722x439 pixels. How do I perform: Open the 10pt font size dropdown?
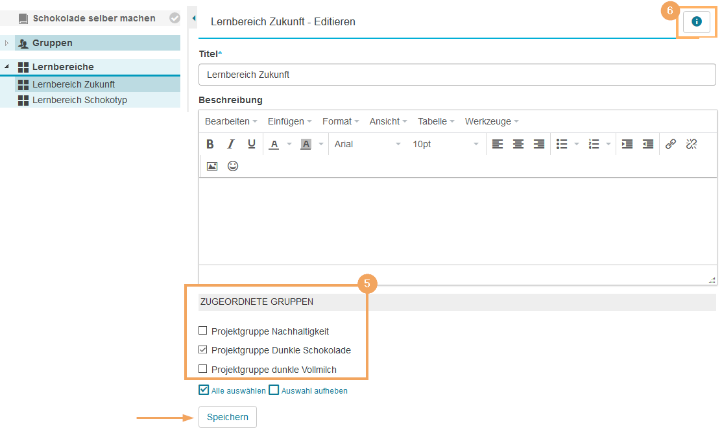(x=444, y=144)
